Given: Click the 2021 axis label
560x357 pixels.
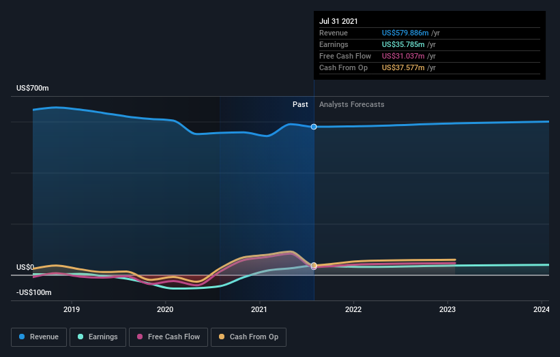Looking at the screenshot, I should pyautogui.click(x=259, y=309).
